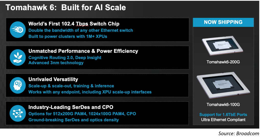Select the "Built to power clusters with 1M+ XPUs" line

(67, 36)
